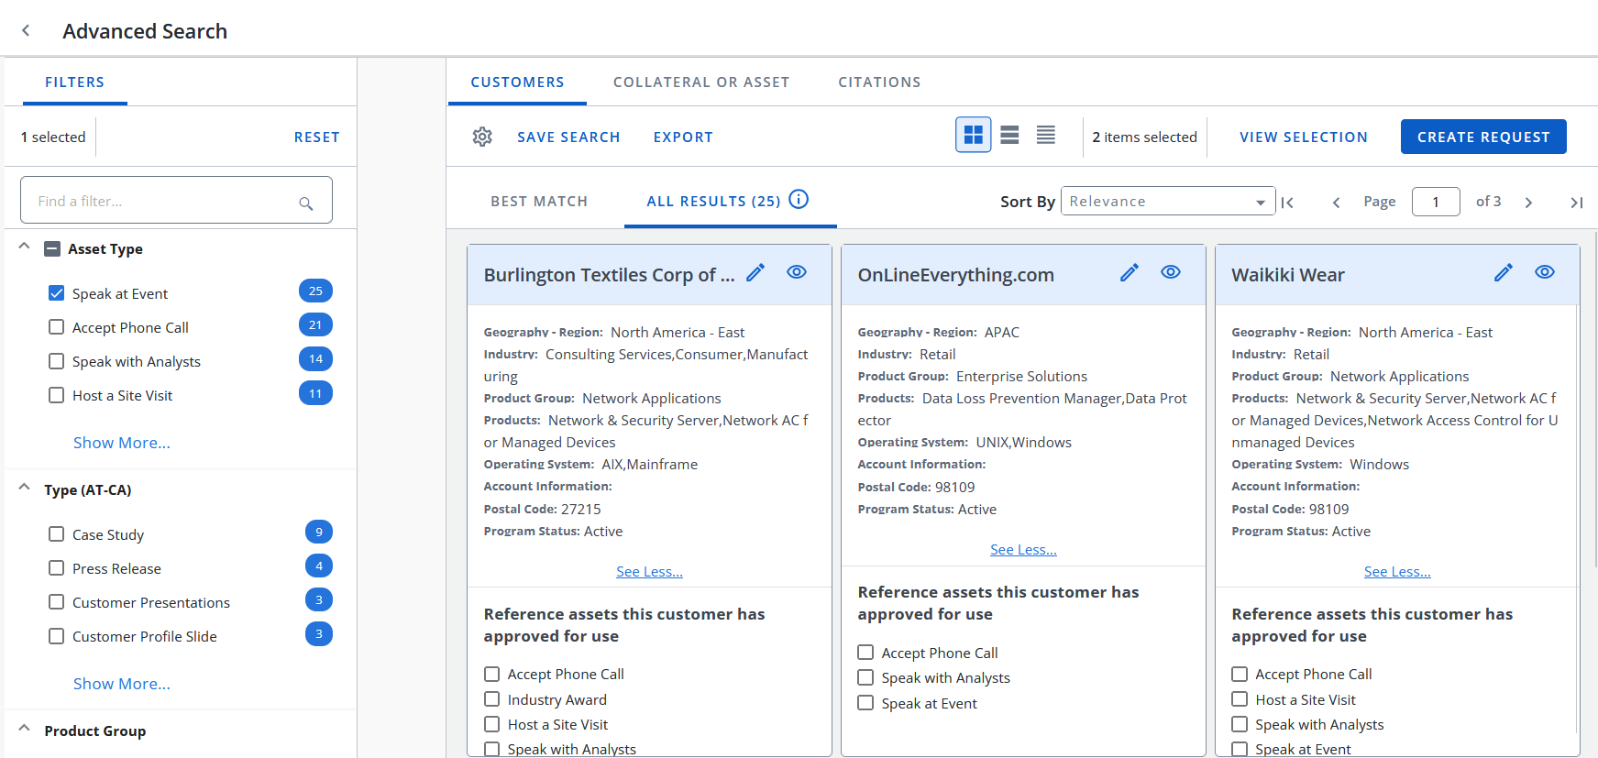Check the Speak with Analysts filter
Screen dimensions: 1598x758
tap(57, 361)
